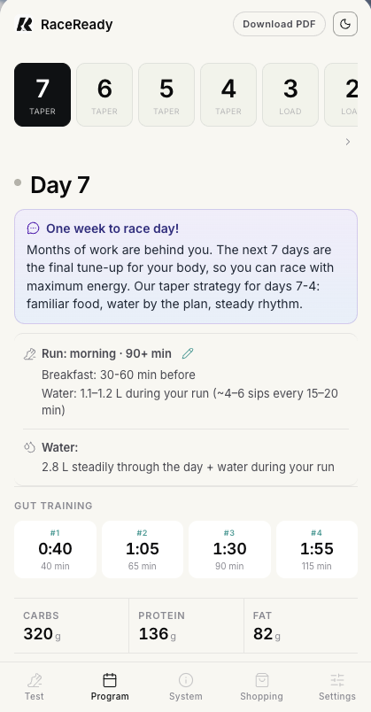Screen dimensions: 371x712
Task: Select day 4 taper card
Action: 228,95
